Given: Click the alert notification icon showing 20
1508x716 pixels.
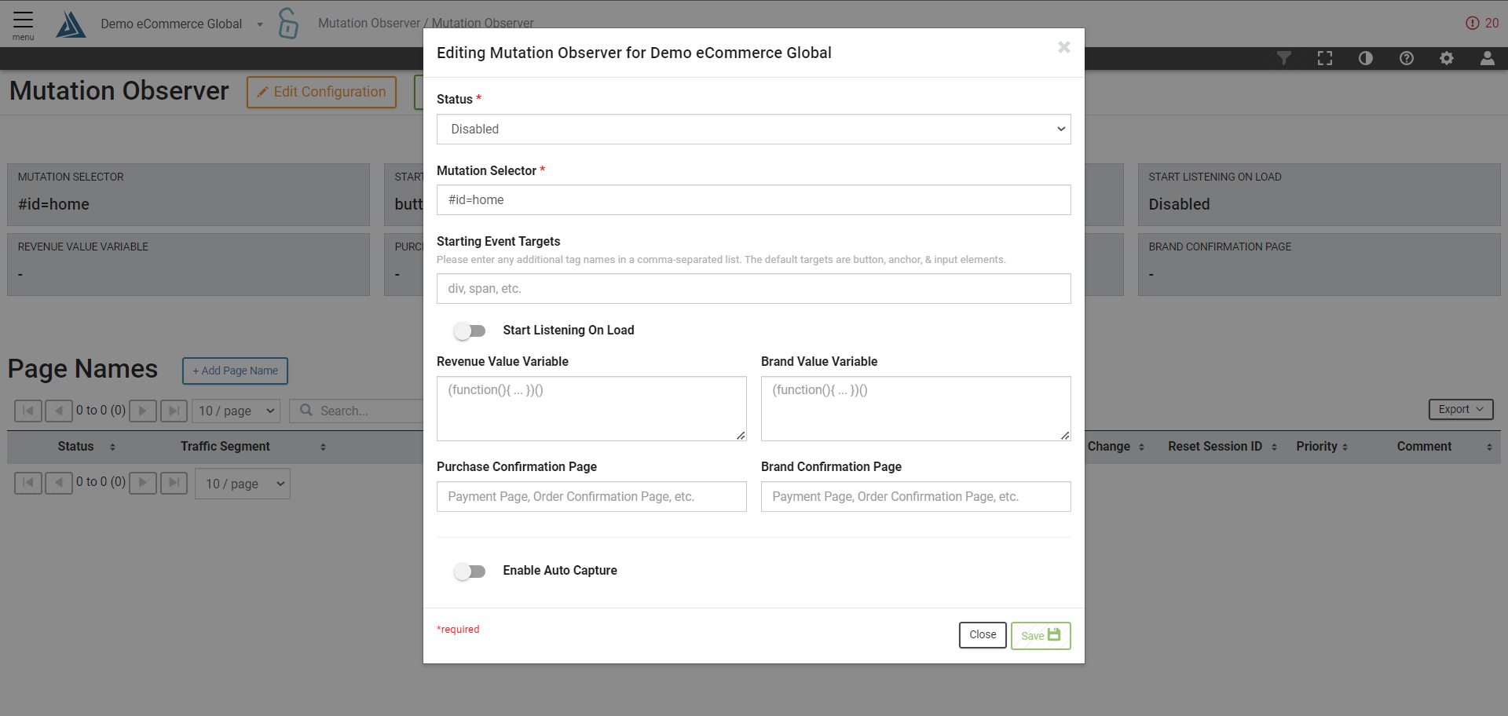Looking at the screenshot, I should click(1481, 24).
